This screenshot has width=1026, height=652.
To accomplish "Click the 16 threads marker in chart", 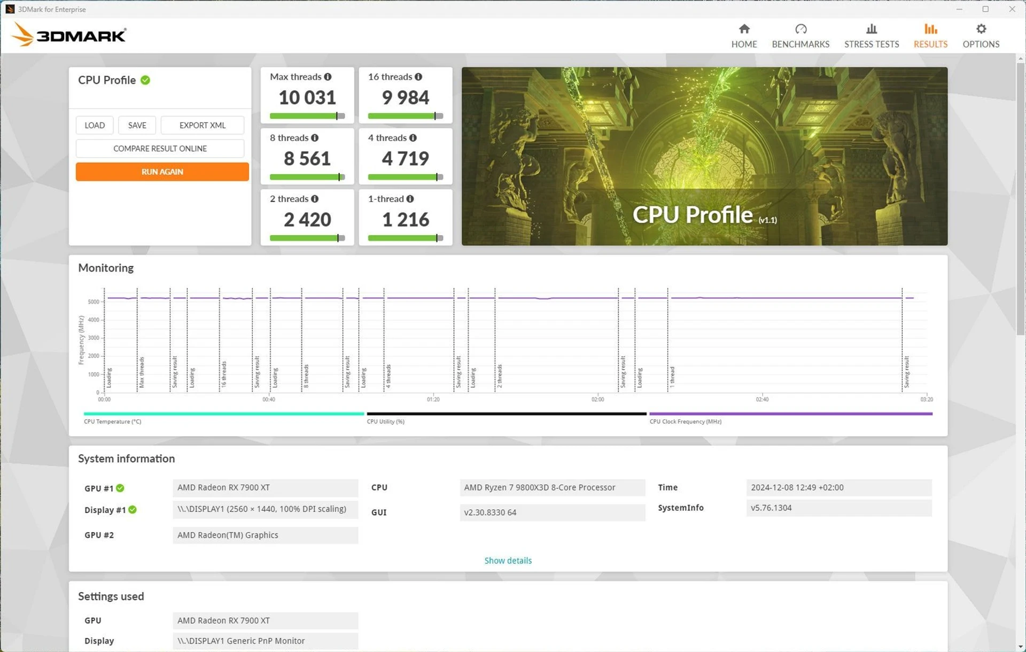I will [x=224, y=374].
